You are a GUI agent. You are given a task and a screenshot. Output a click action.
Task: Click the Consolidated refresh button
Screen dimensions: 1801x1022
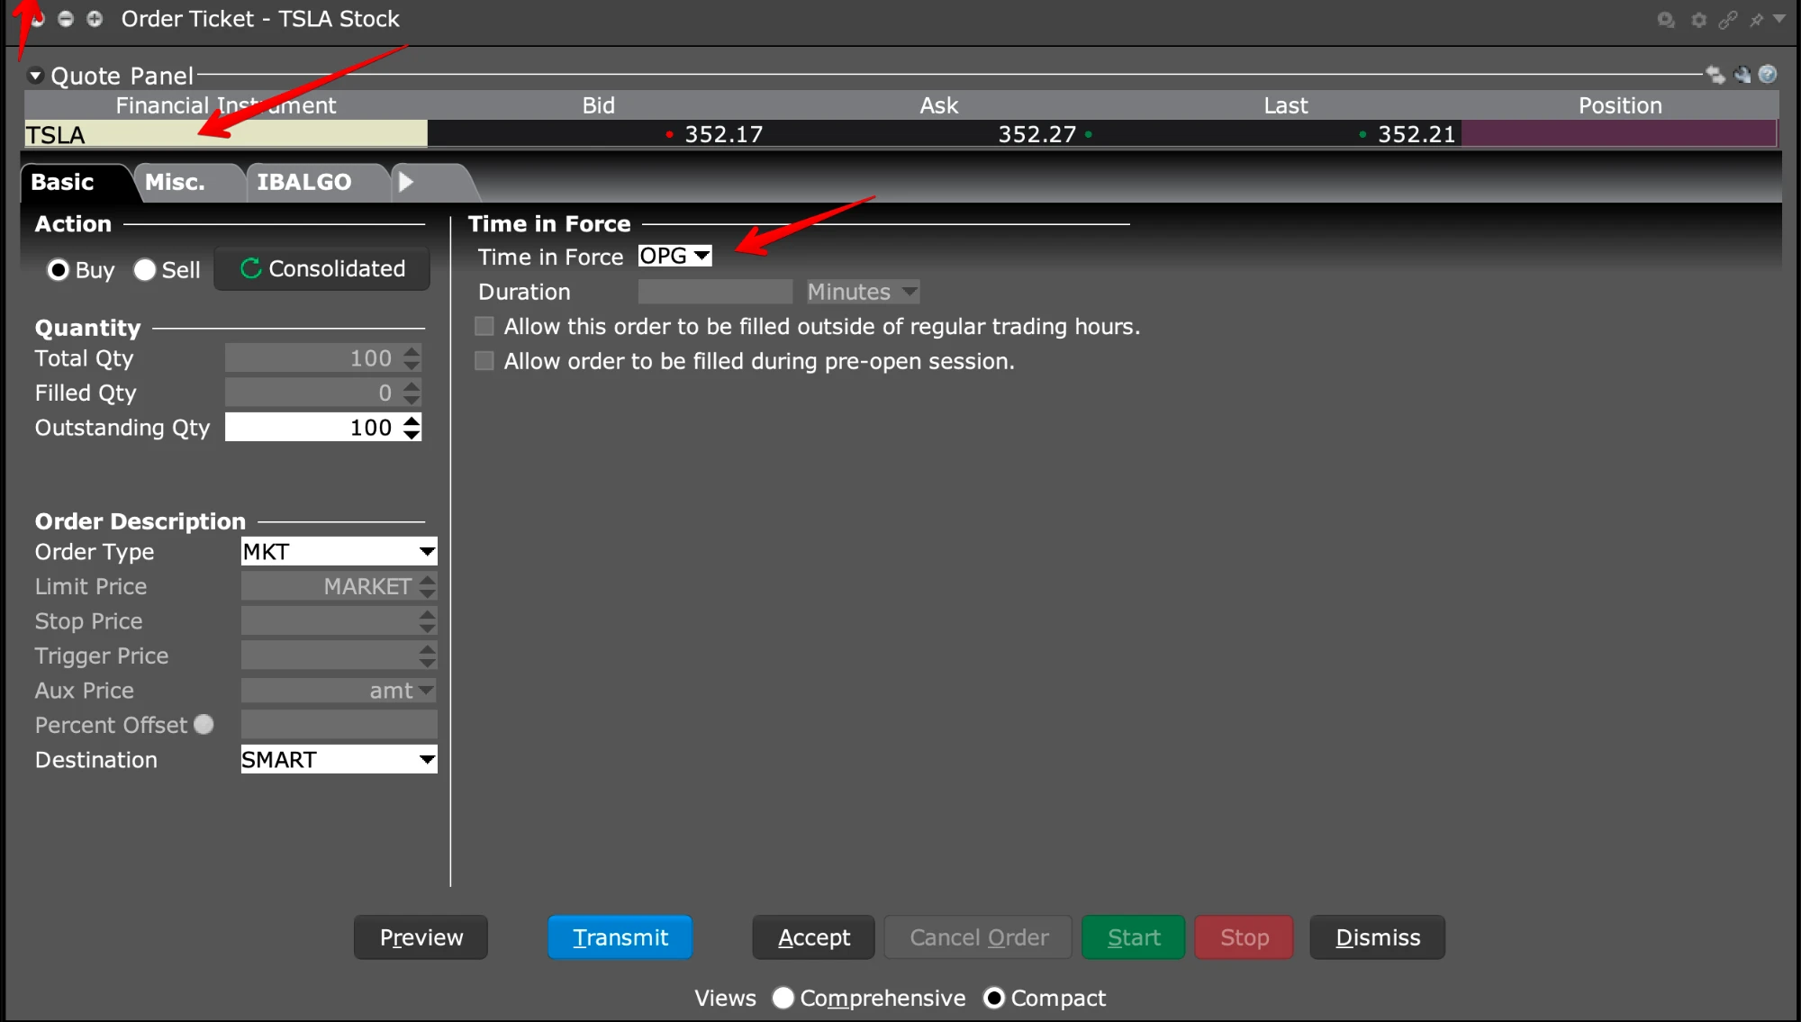pos(322,268)
